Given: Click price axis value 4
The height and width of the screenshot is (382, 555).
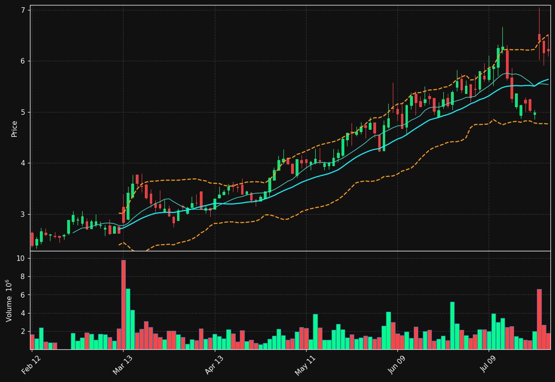Looking at the screenshot, I should coord(24,163).
